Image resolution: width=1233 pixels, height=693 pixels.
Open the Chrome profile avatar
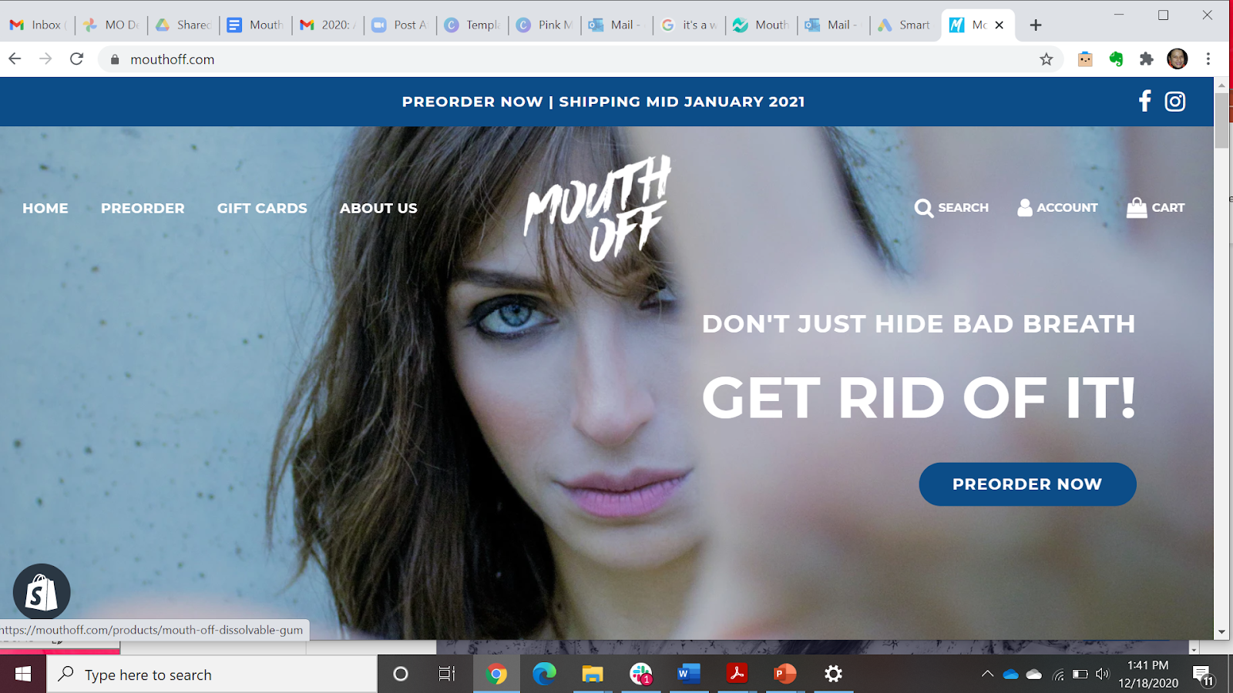click(x=1178, y=59)
